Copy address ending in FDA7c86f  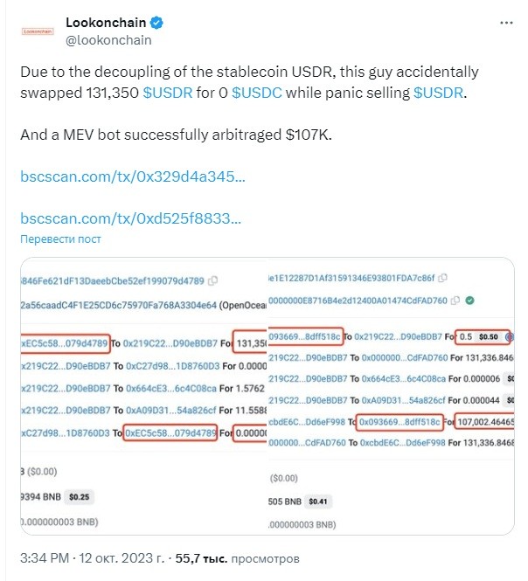tap(442, 278)
